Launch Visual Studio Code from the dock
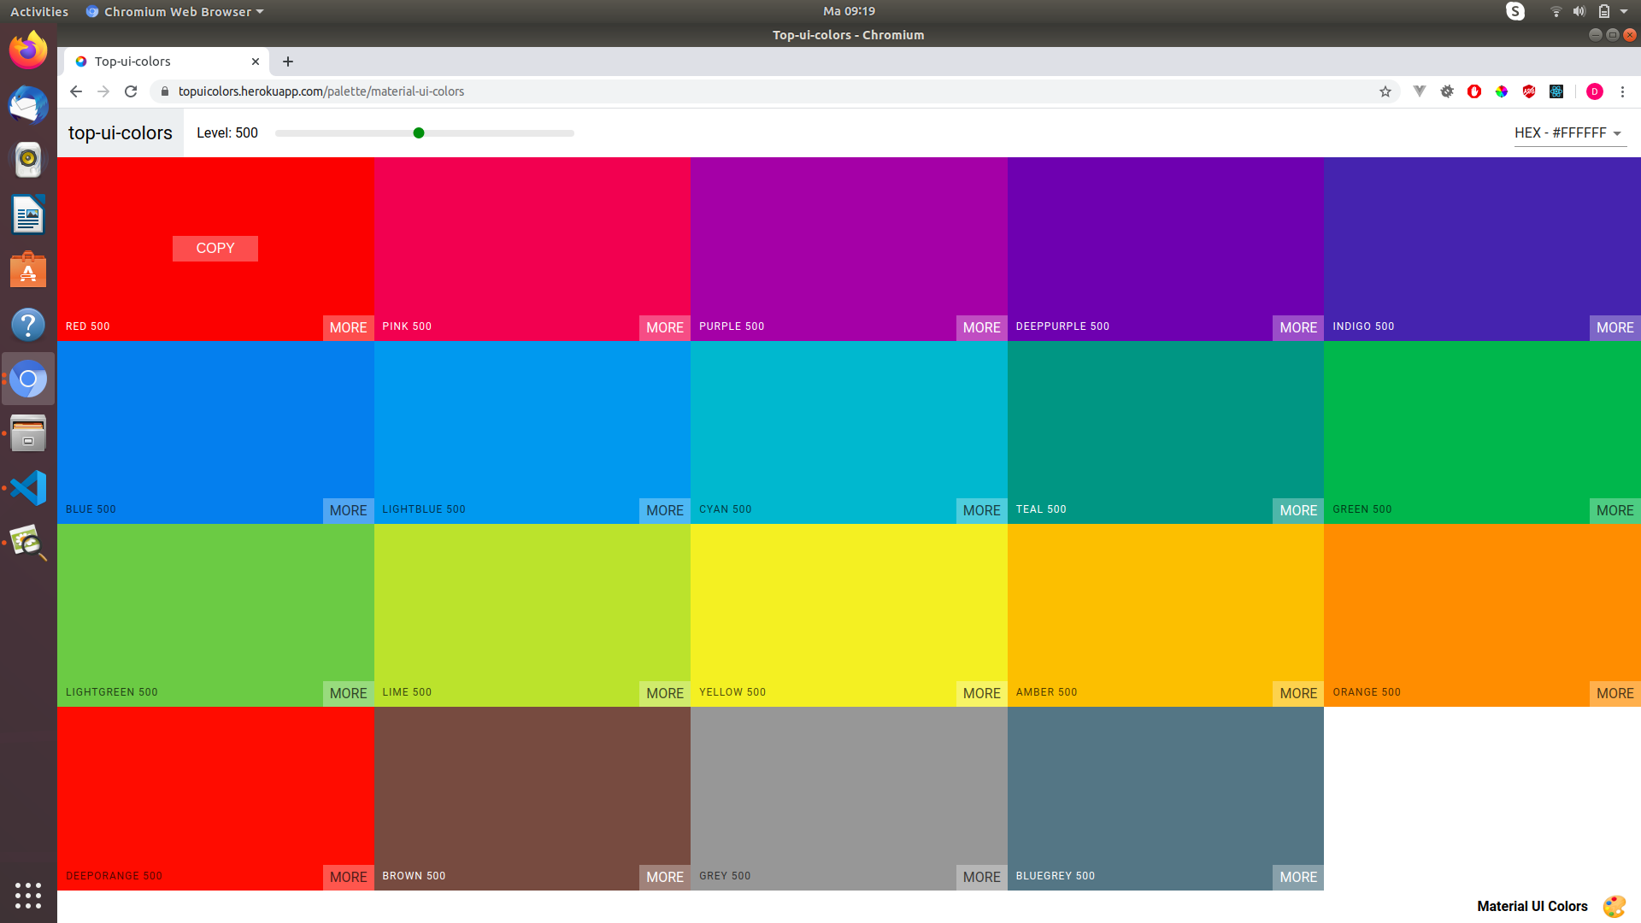Viewport: 1641px width, 923px height. click(28, 488)
